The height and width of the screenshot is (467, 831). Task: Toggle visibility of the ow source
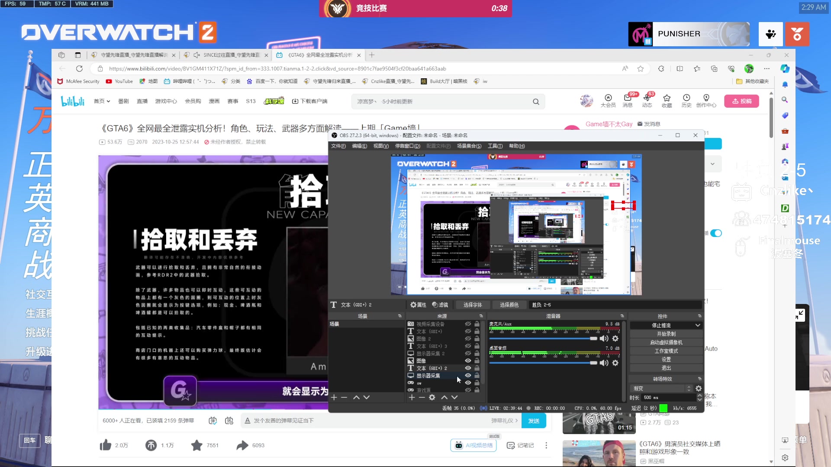[x=467, y=383]
